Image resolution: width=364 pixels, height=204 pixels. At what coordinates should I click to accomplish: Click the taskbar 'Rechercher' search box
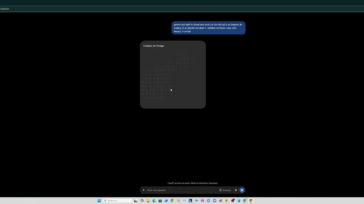tap(118, 201)
